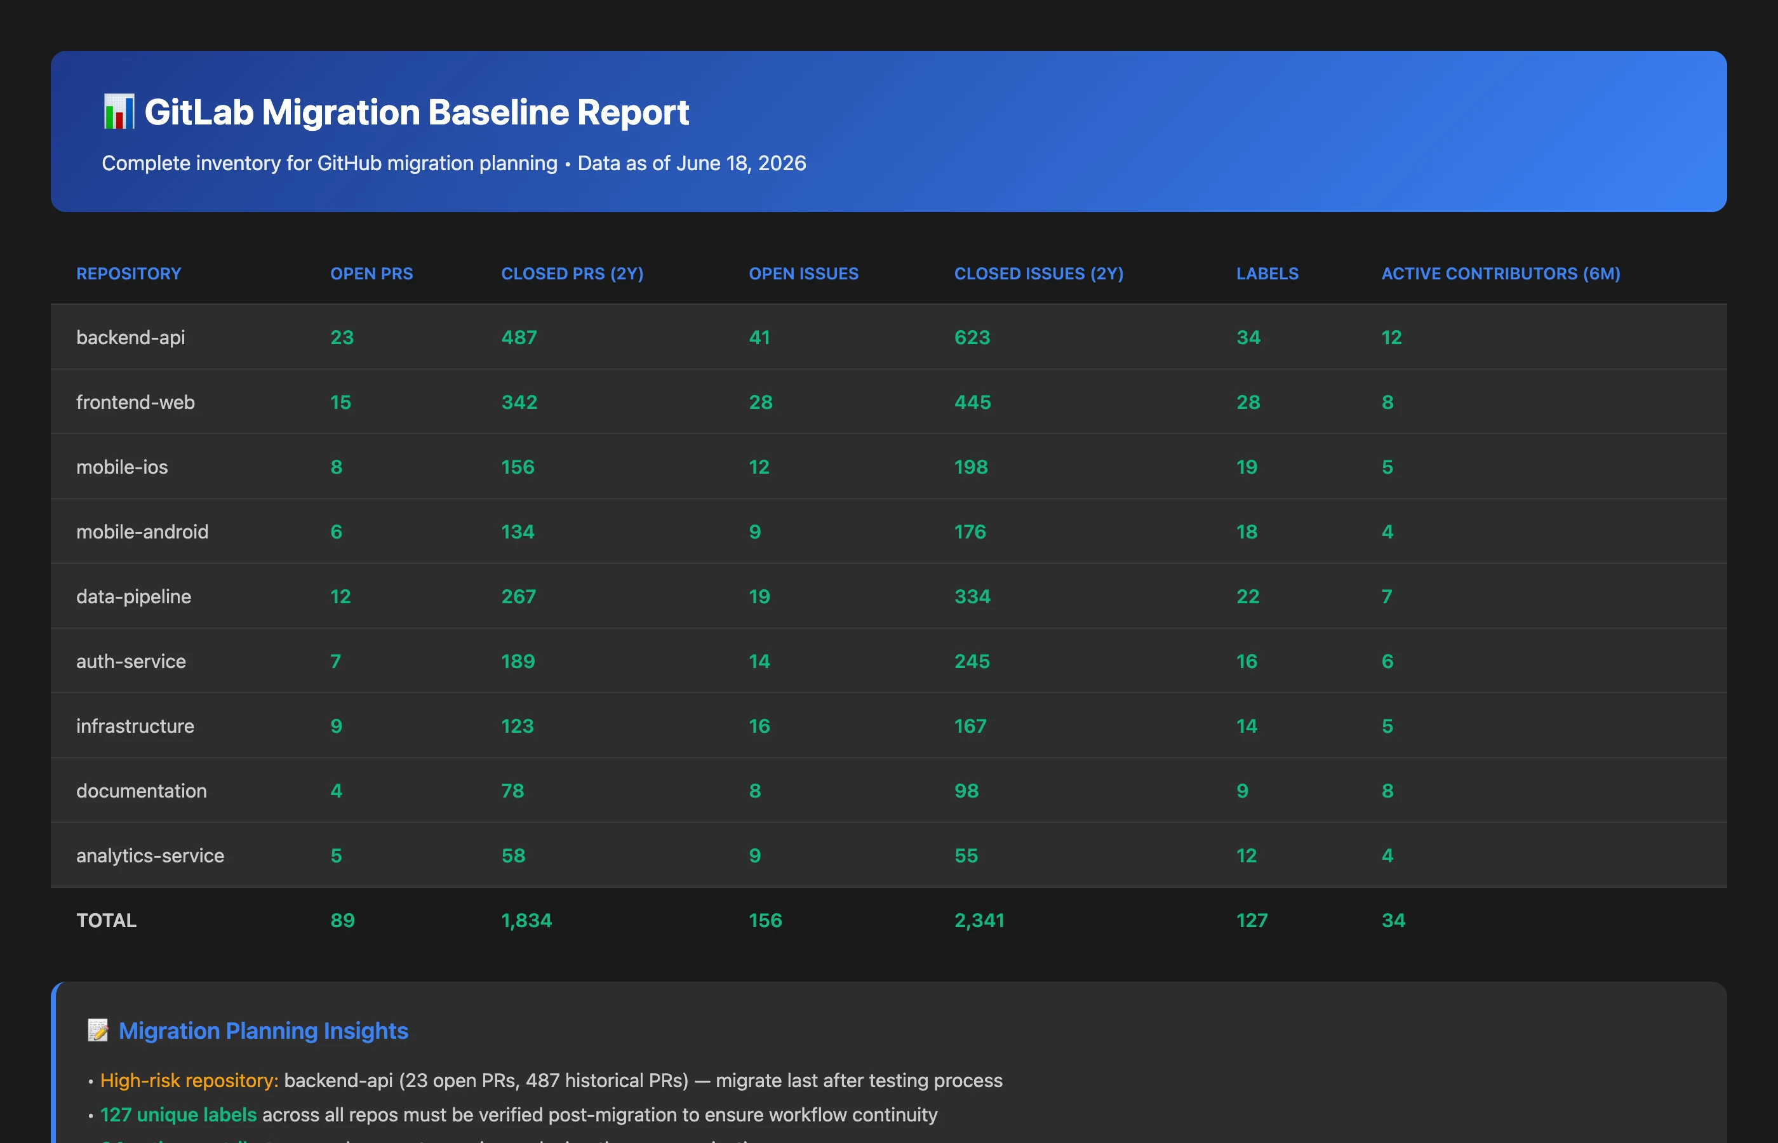Select the Active Contributors (6M) column header
Image resolution: width=1778 pixels, height=1143 pixels.
click(x=1501, y=274)
